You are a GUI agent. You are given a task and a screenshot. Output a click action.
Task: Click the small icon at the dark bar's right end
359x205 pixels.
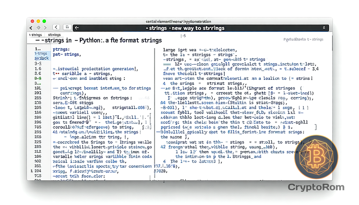(324, 27)
